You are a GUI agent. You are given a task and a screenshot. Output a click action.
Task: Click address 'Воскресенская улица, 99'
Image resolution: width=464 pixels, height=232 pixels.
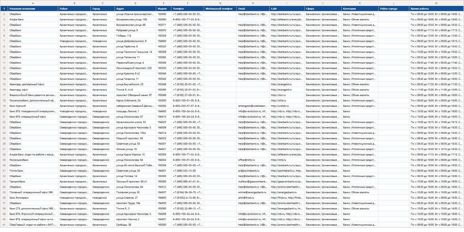tap(135, 25)
